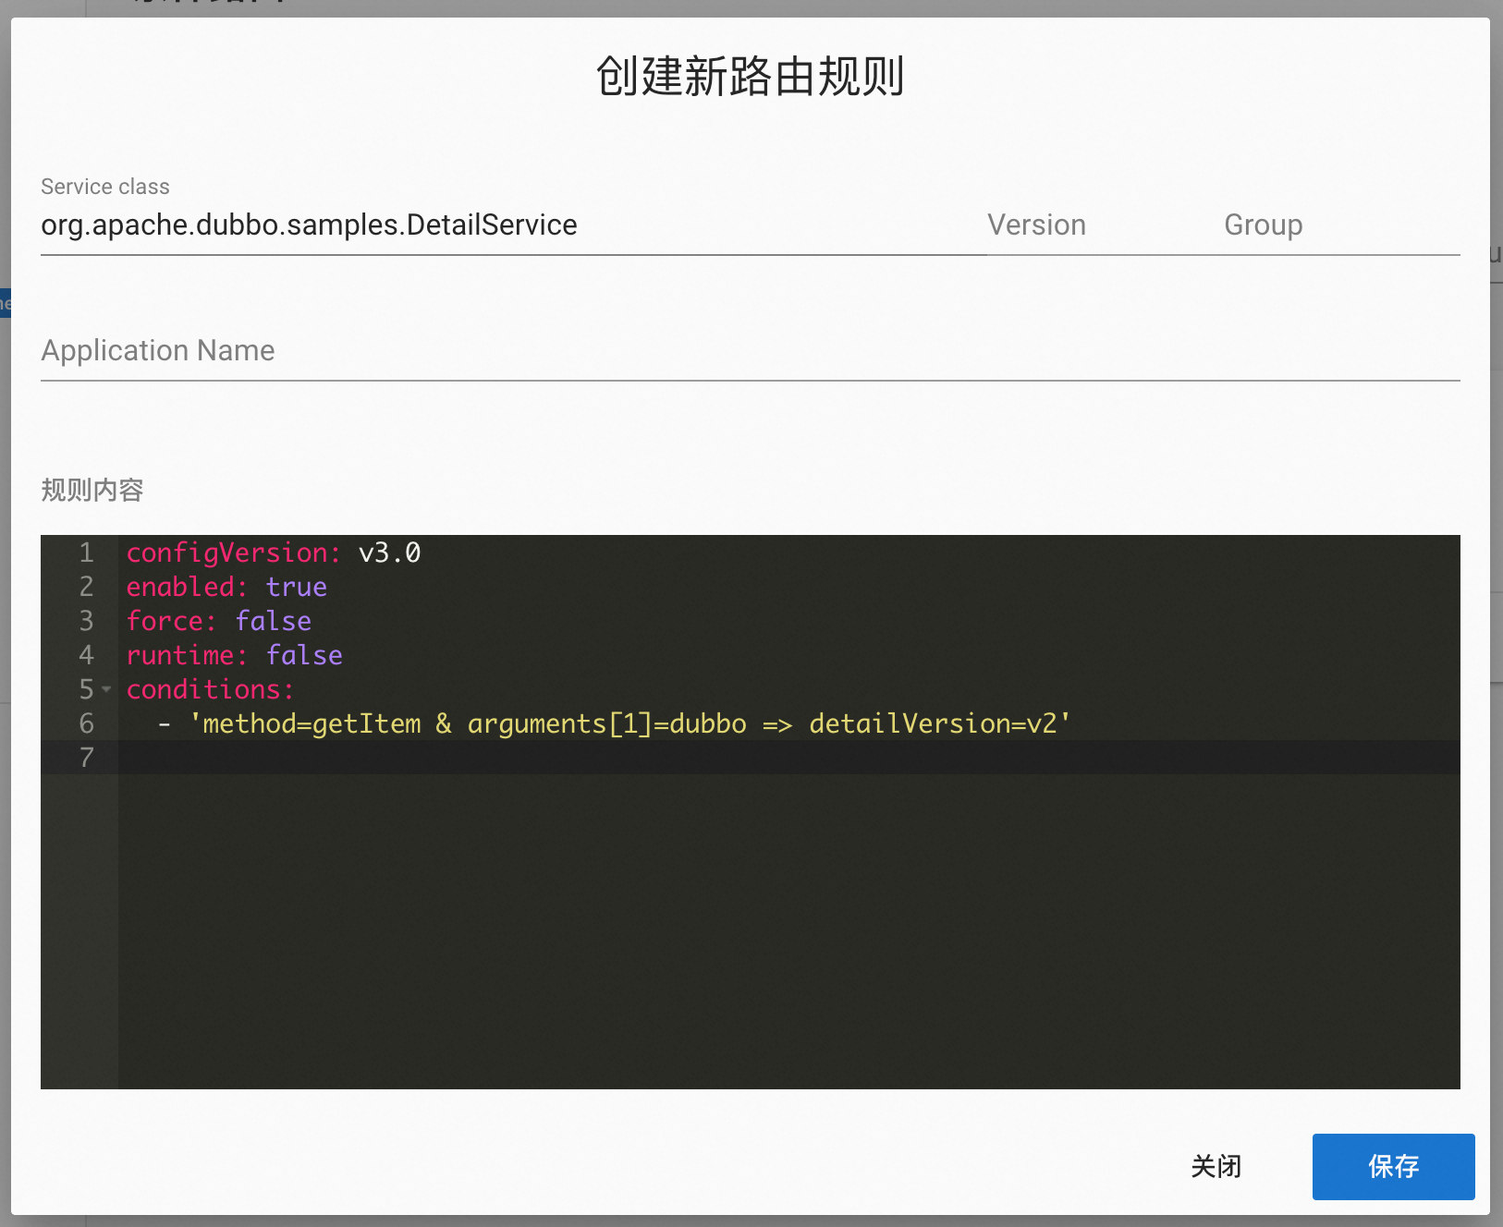Close the 创建新路由规则 dialog
The image size is (1503, 1227).
tap(1216, 1167)
